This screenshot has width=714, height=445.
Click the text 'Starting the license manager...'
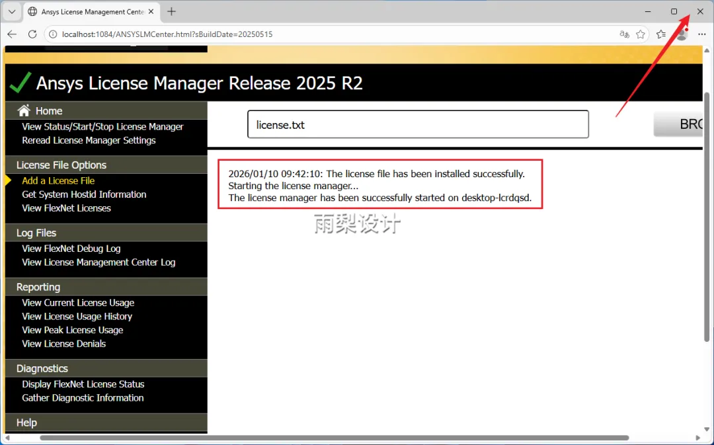pyautogui.click(x=294, y=186)
